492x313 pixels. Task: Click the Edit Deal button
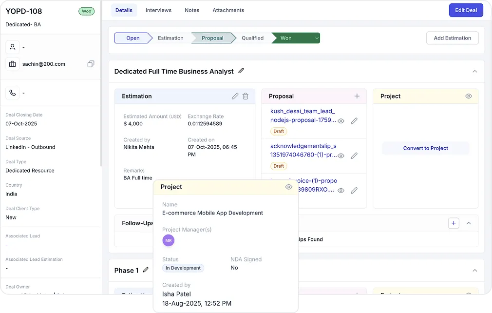[x=466, y=10]
